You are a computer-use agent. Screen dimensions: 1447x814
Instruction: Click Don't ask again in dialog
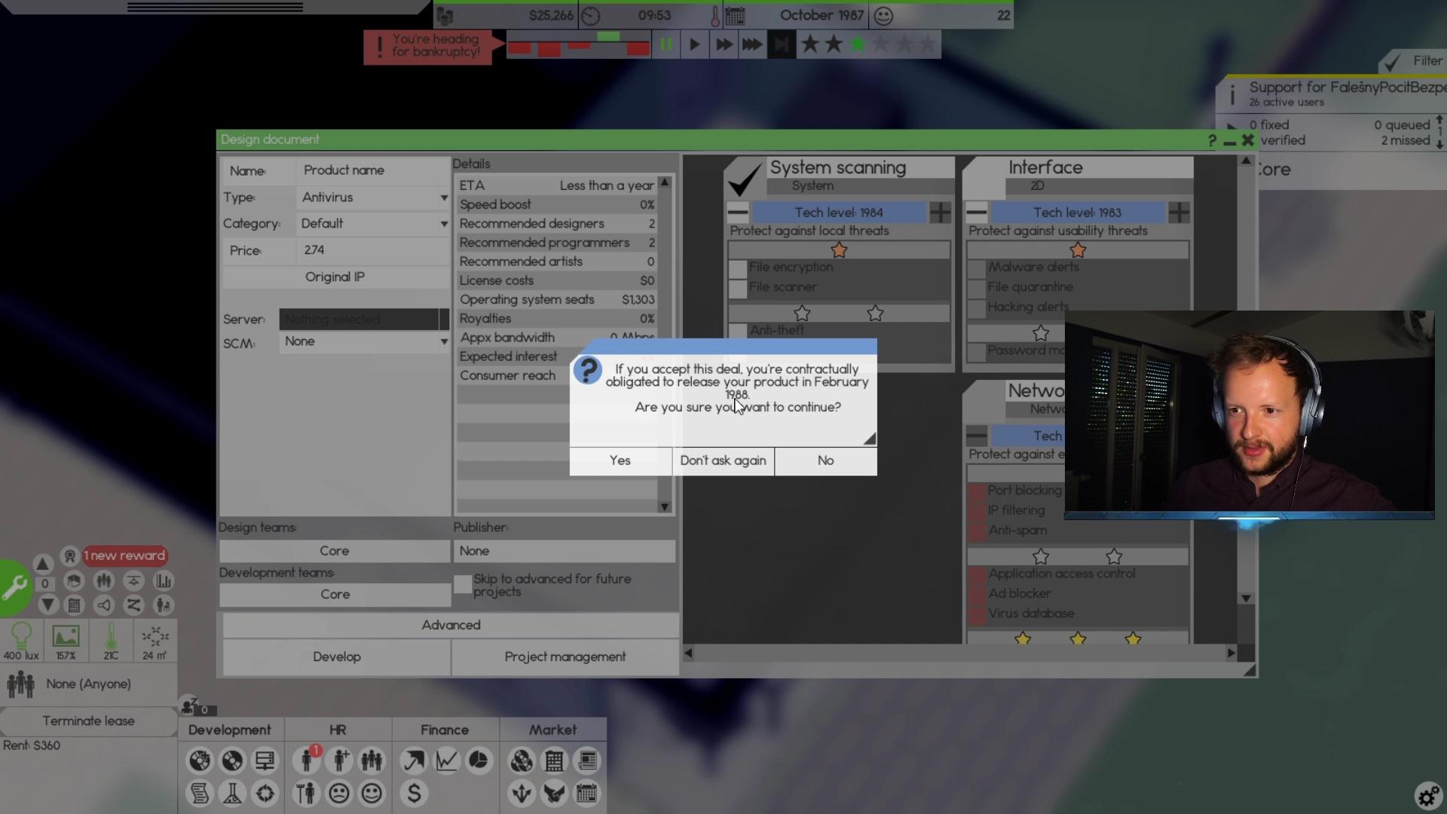point(723,461)
